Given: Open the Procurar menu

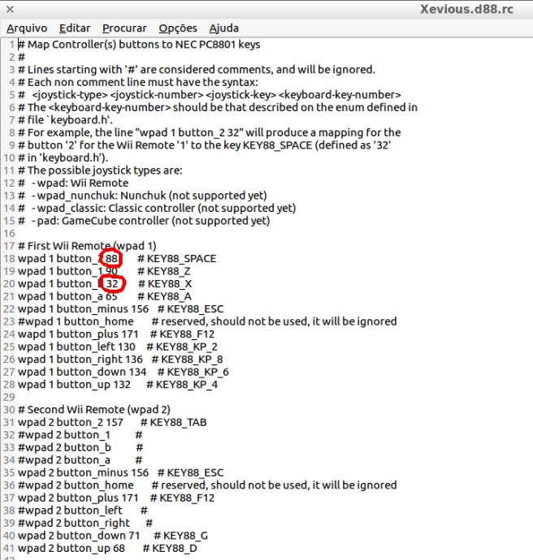Looking at the screenshot, I should (x=124, y=28).
